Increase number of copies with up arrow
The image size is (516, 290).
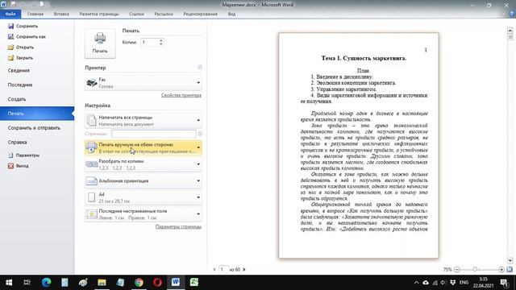click(161, 40)
